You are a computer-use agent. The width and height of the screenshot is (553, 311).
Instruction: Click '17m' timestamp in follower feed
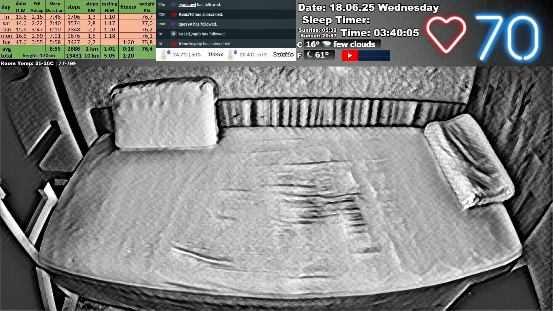point(162,5)
